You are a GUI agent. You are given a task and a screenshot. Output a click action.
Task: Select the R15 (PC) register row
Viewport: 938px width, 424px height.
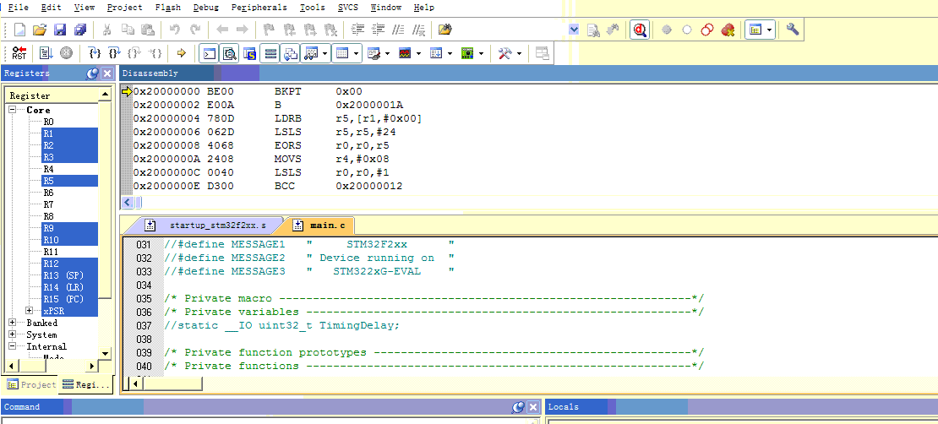point(69,299)
